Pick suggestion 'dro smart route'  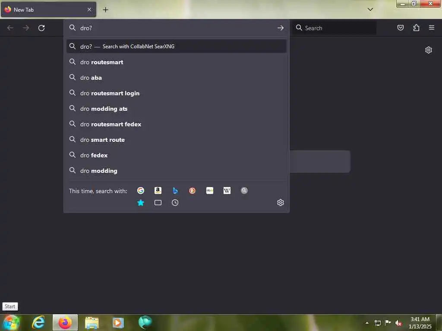177,140
